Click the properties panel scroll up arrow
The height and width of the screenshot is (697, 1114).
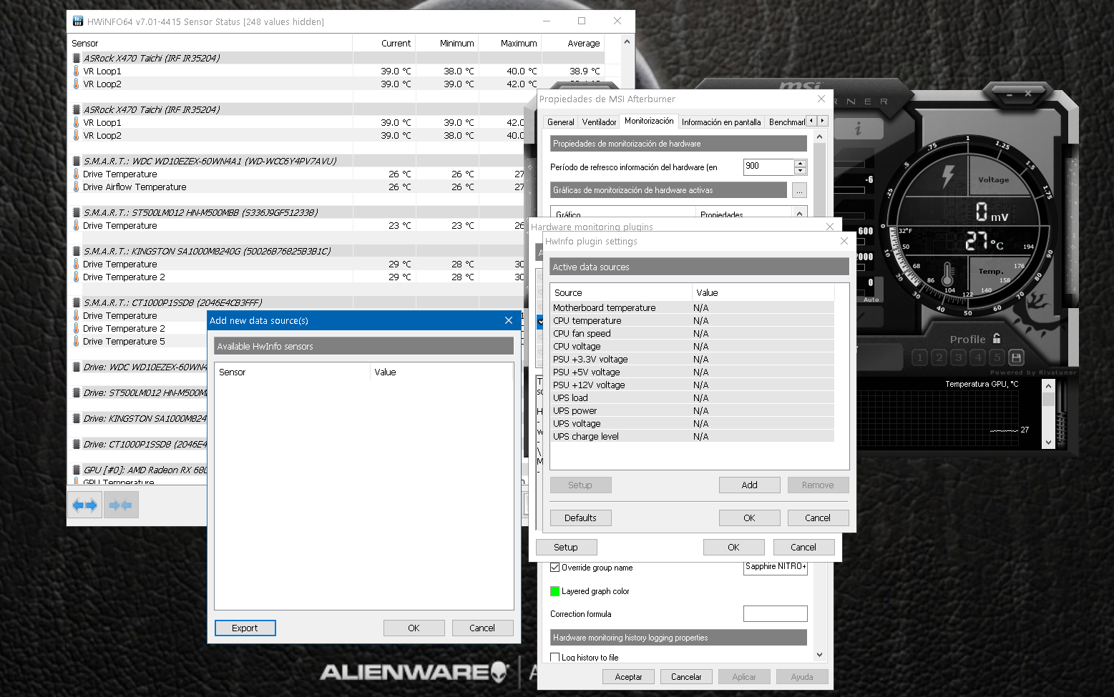[x=820, y=137]
